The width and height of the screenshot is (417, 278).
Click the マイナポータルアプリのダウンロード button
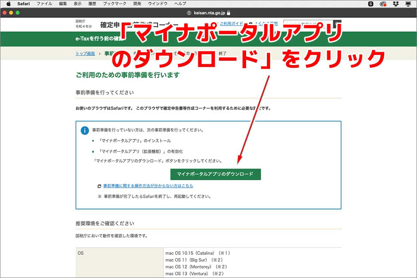(x=216, y=174)
